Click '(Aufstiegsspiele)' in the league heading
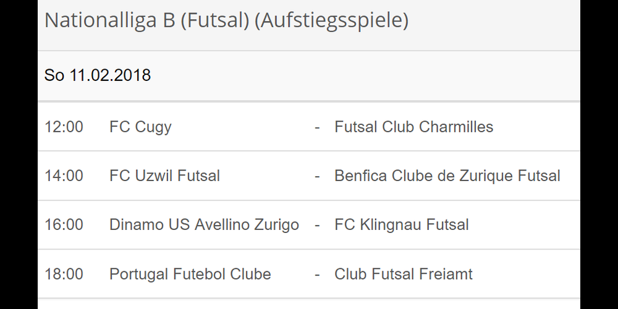Viewport: 618px width, 309px height. (x=332, y=20)
